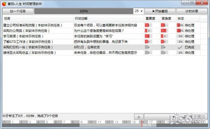The width and height of the screenshot is (210, 129).
Task: Click the 0% status of 学习英语 task
Action: [180, 36]
